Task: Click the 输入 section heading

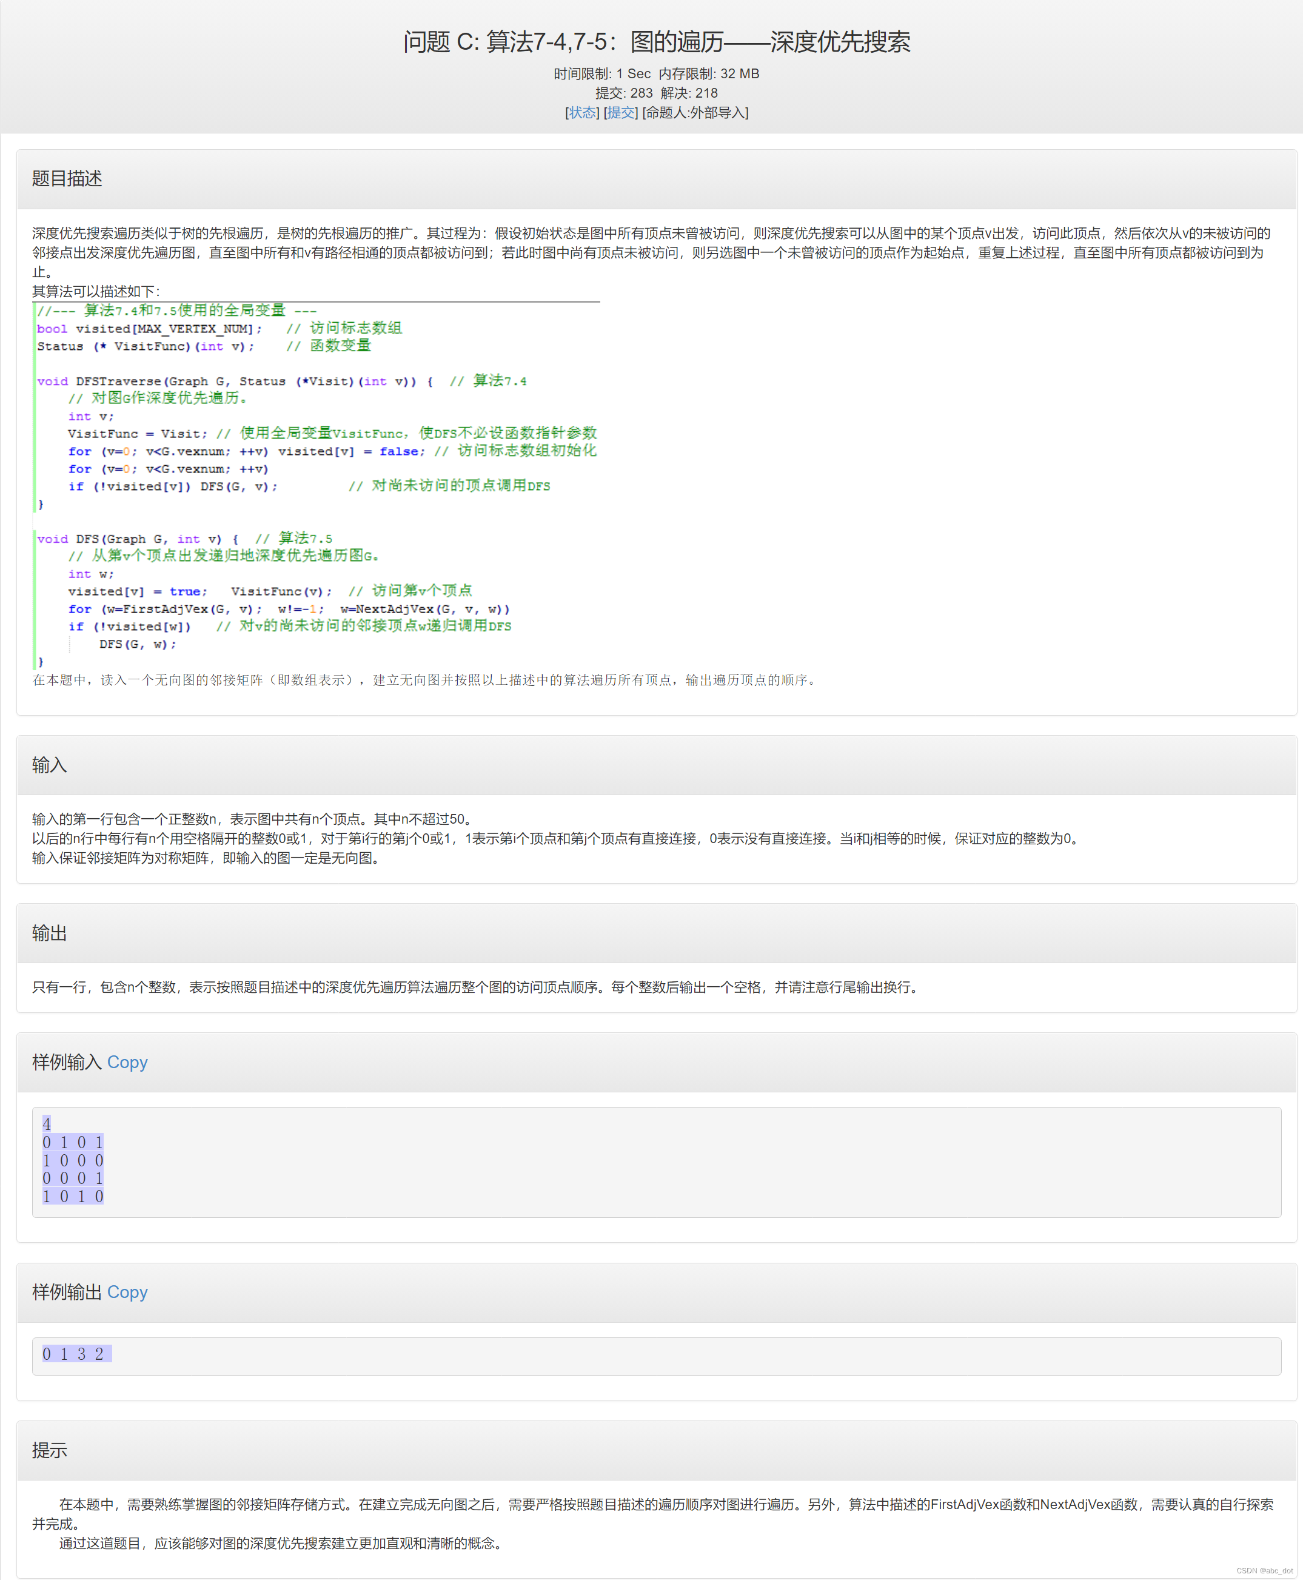Action: pyautogui.click(x=50, y=765)
